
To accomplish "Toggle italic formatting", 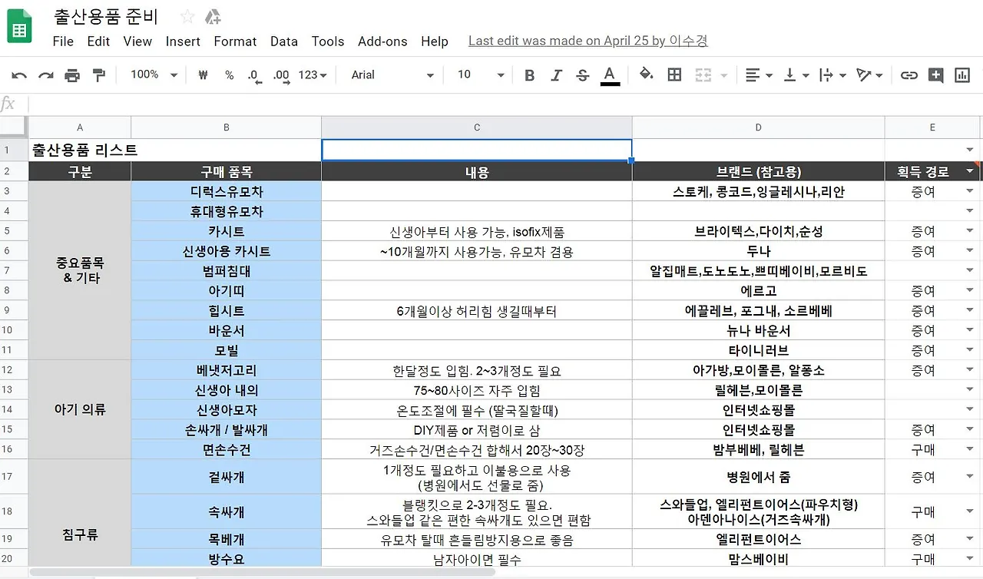I will click(555, 74).
